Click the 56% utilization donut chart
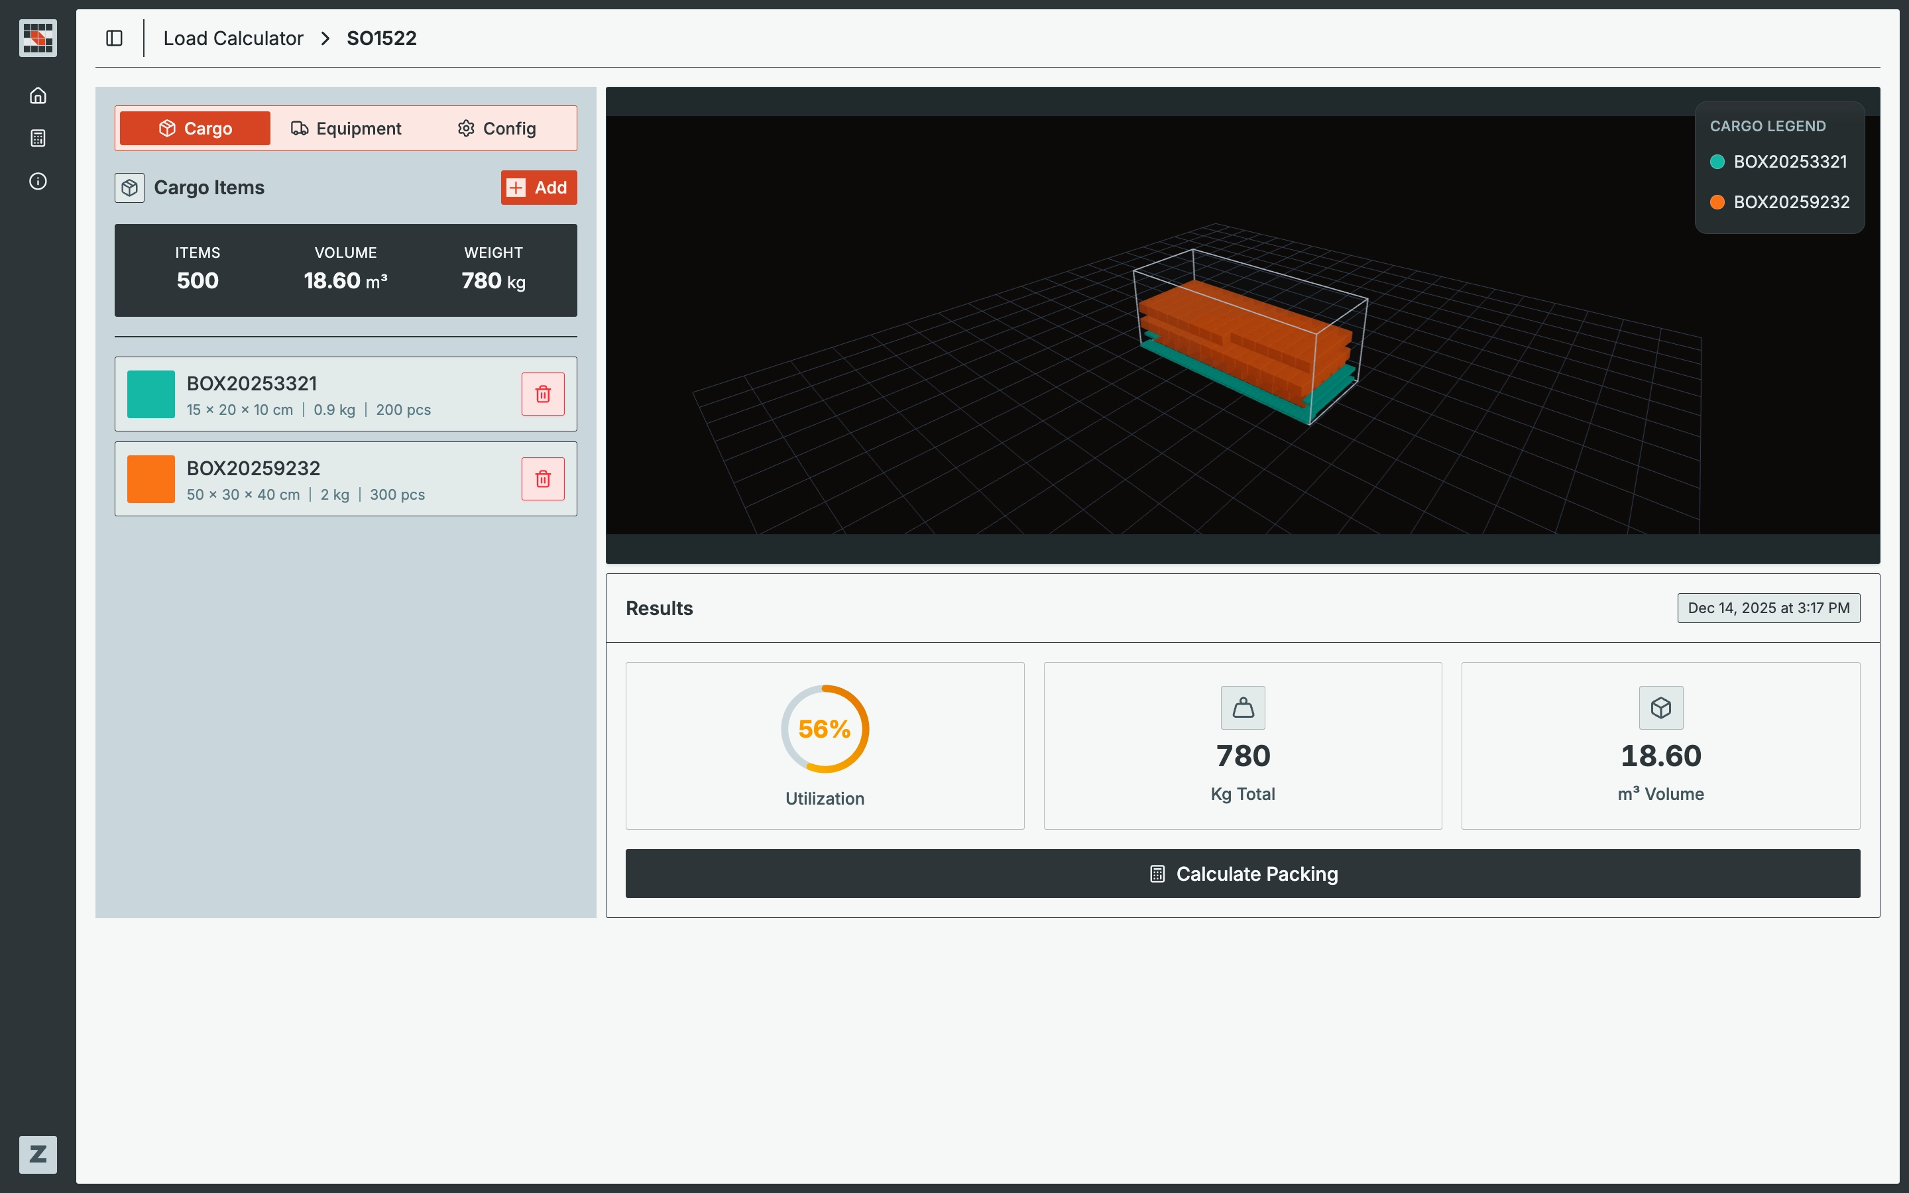The image size is (1909, 1193). click(825, 728)
